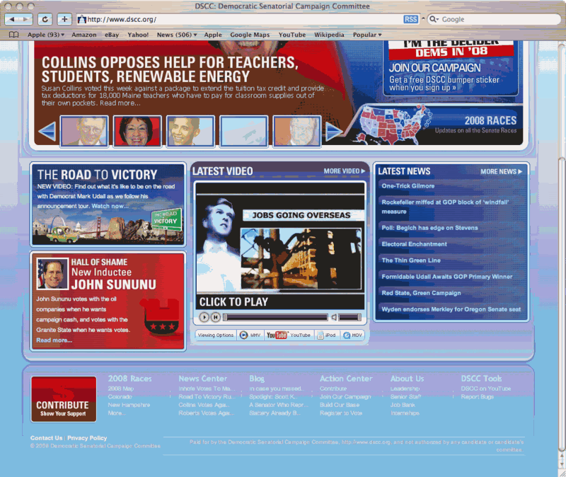Click the MORE VIDEO link
Image resolution: width=566 pixels, height=477 pixels.
[x=345, y=171]
